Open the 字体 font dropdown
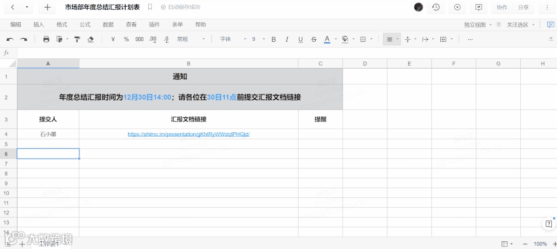557x249 pixels. (233, 39)
